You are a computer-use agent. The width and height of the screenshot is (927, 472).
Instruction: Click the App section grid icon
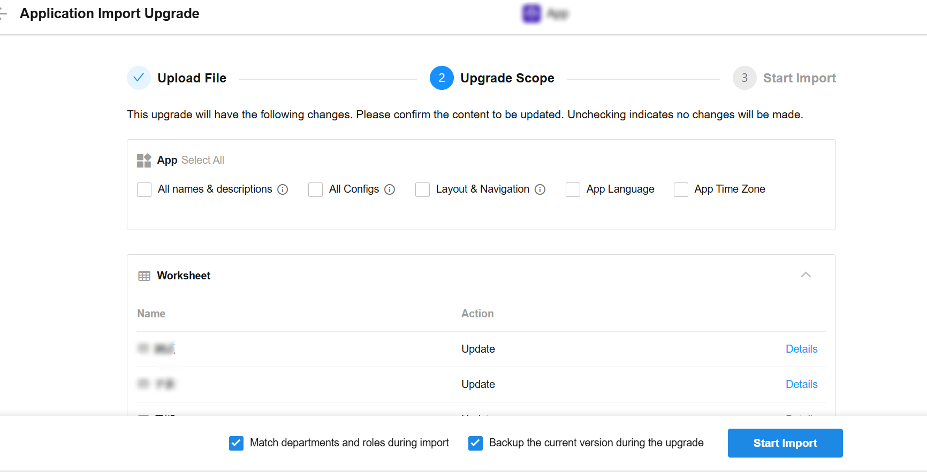pos(144,161)
